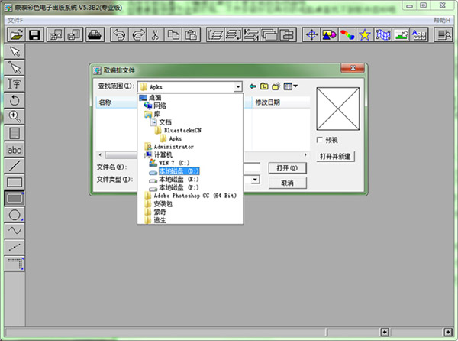Select the magnifier zoom tool

pyautogui.click(x=14, y=116)
